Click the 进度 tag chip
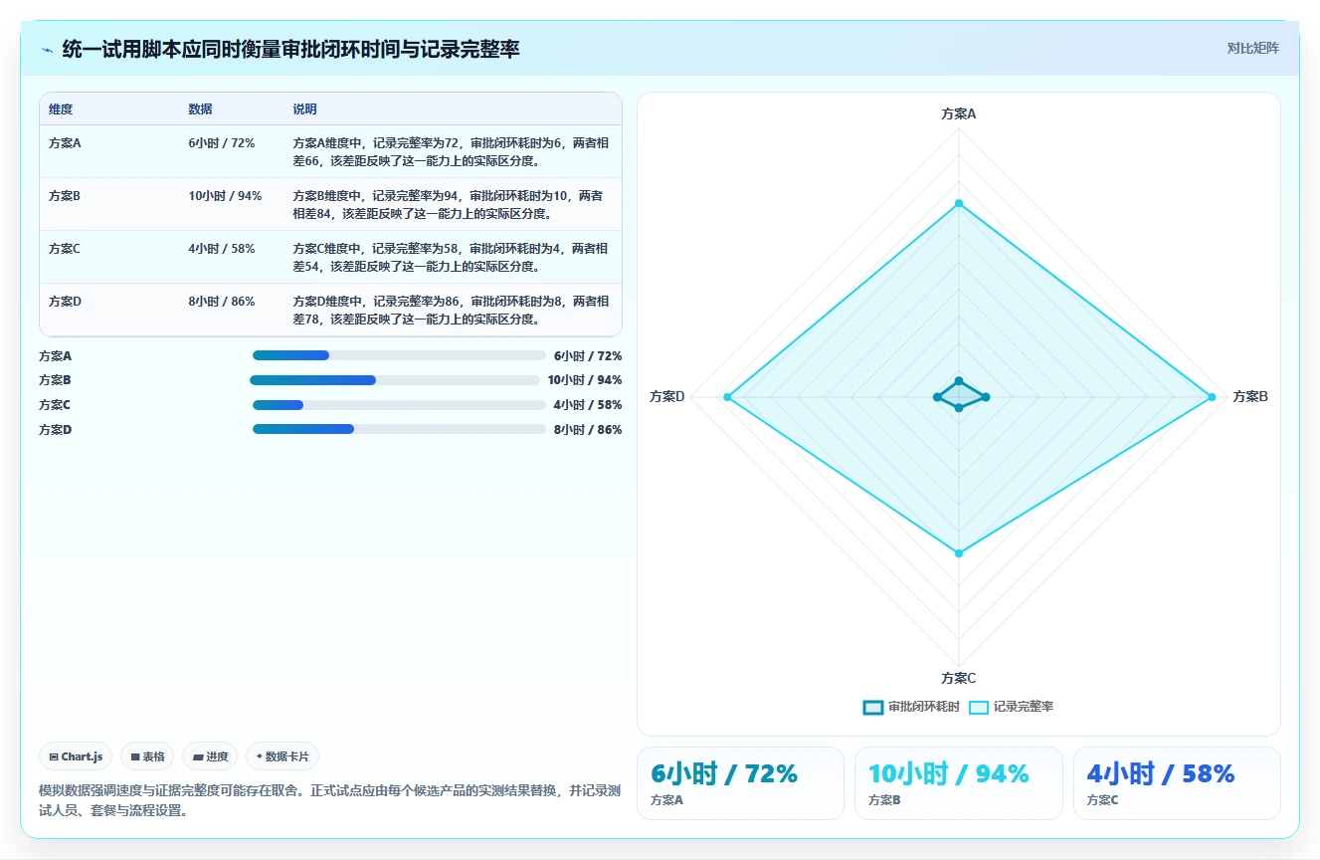Screen dimensions: 1320x860 point(210,756)
